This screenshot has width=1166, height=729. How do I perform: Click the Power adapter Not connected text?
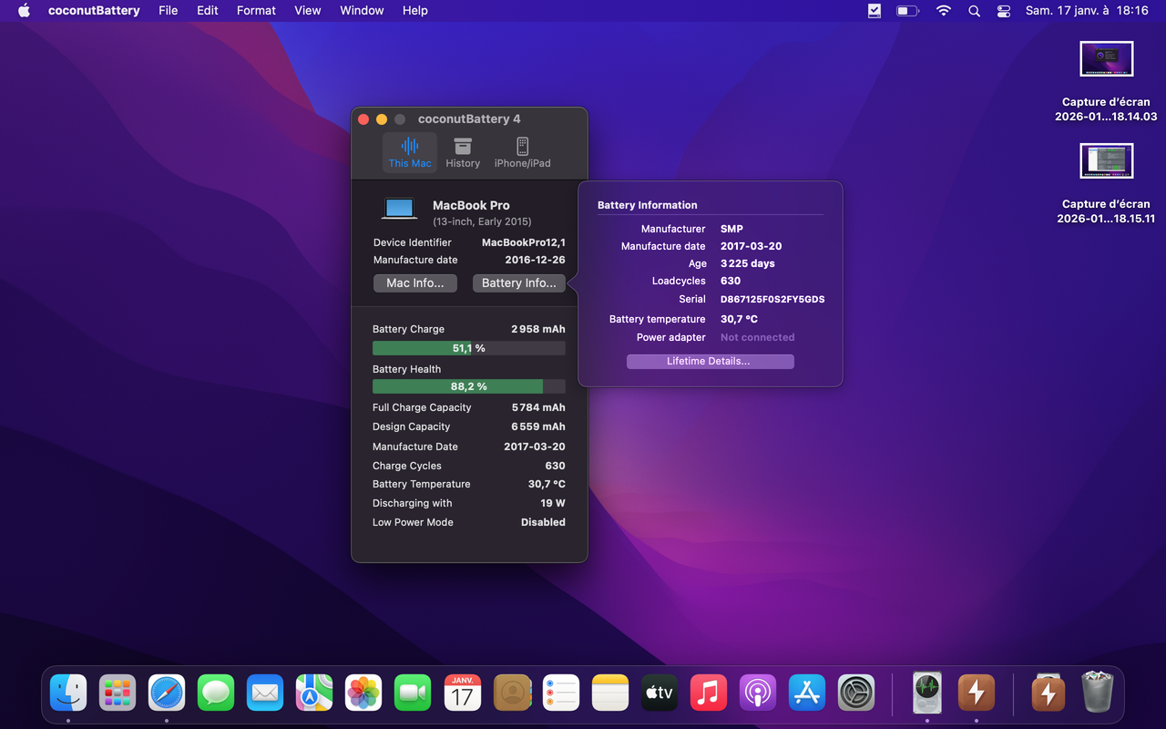(x=757, y=337)
